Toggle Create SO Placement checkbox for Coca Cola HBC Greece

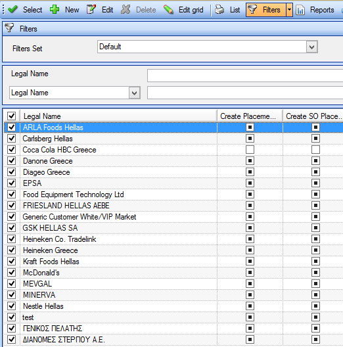315,149
